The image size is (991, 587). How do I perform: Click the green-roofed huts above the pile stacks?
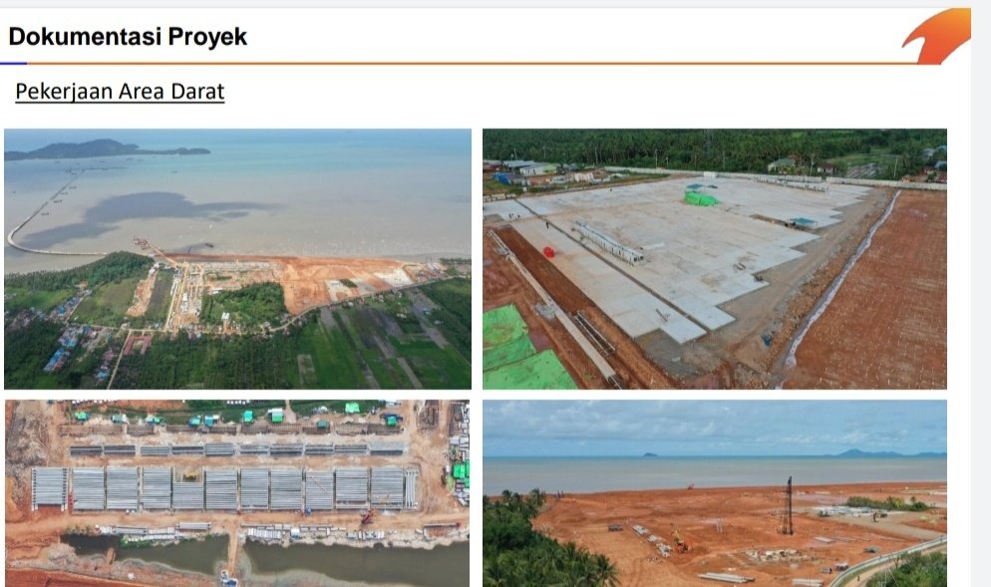pyautogui.click(x=240, y=417)
